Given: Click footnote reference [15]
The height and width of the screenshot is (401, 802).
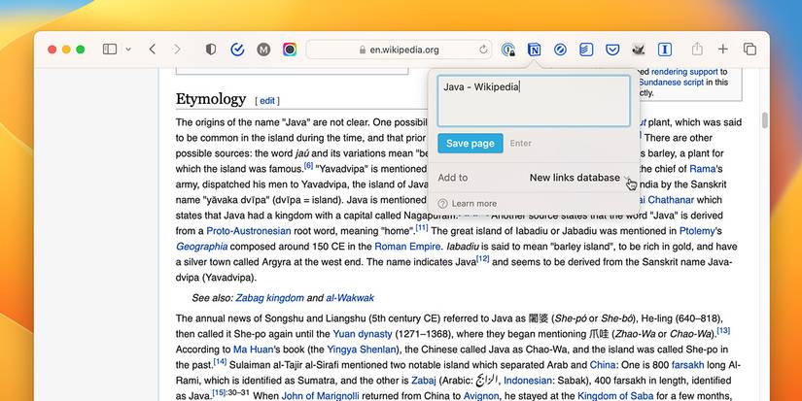Looking at the screenshot, I should coord(219,392).
